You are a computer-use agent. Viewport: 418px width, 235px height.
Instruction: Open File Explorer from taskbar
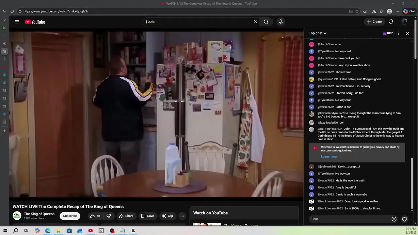pyautogui.click(x=58, y=231)
